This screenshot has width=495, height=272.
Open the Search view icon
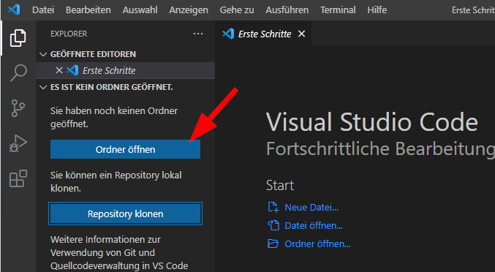point(18,73)
